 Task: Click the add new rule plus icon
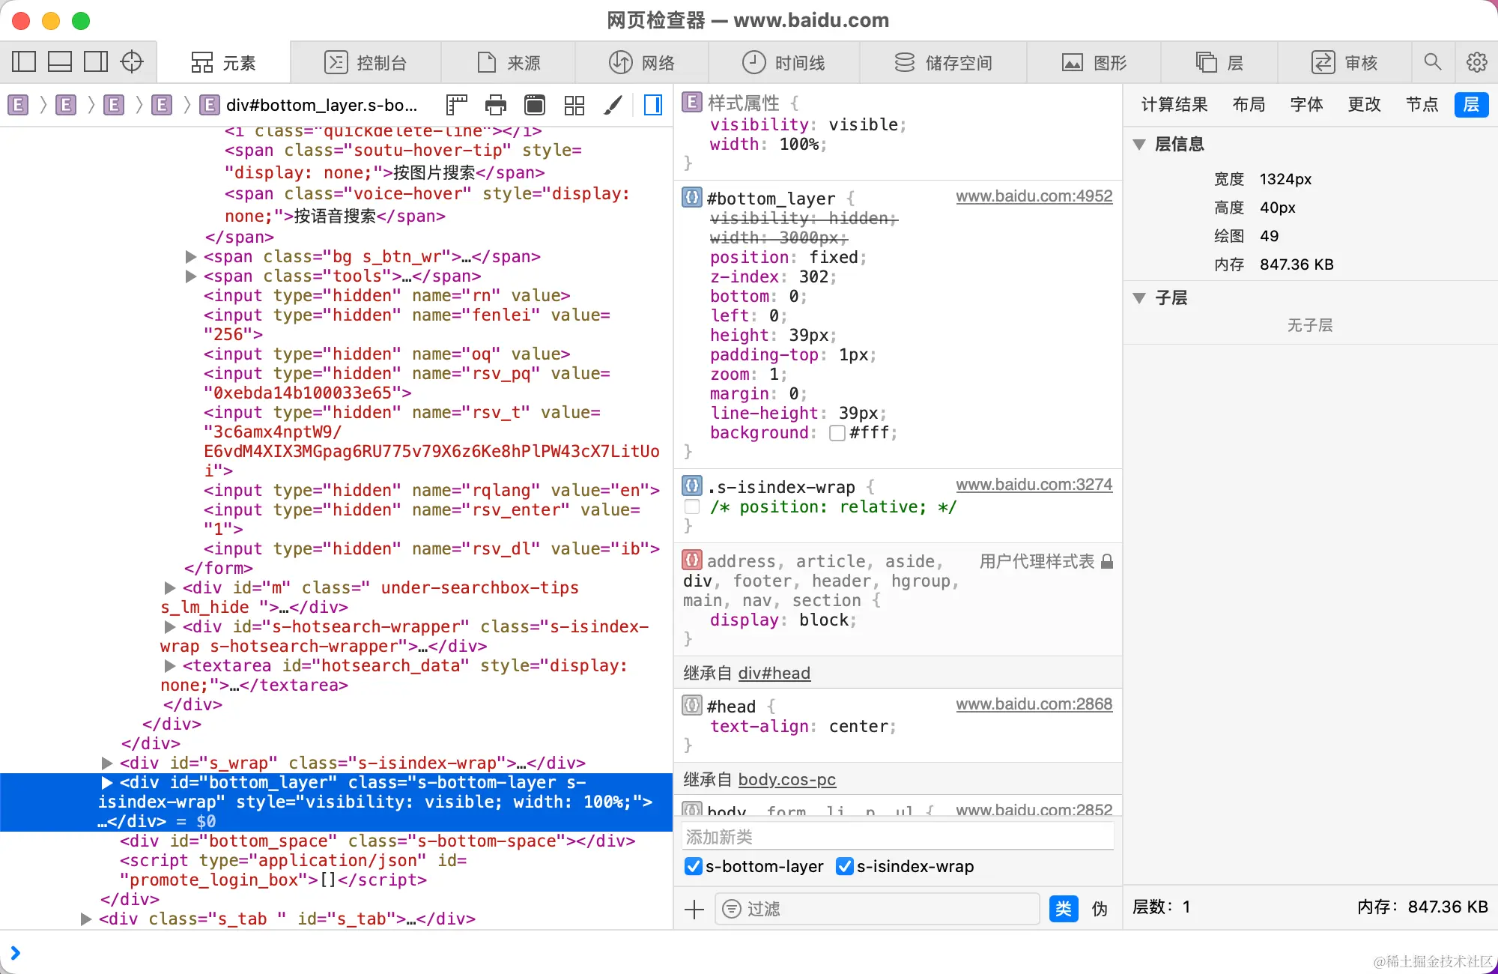tap(694, 910)
